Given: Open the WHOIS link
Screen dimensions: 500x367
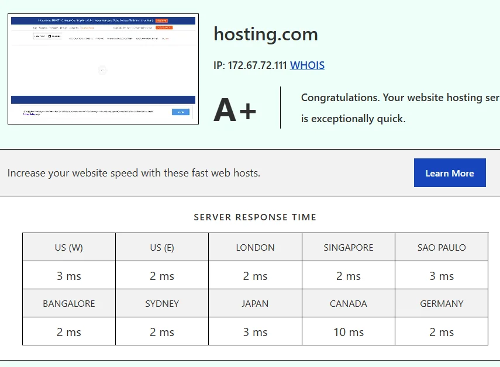Looking at the screenshot, I should pyautogui.click(x=307, y=65).
